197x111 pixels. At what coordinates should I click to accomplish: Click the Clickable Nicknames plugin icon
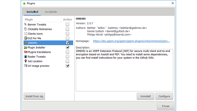click(25, 29)
